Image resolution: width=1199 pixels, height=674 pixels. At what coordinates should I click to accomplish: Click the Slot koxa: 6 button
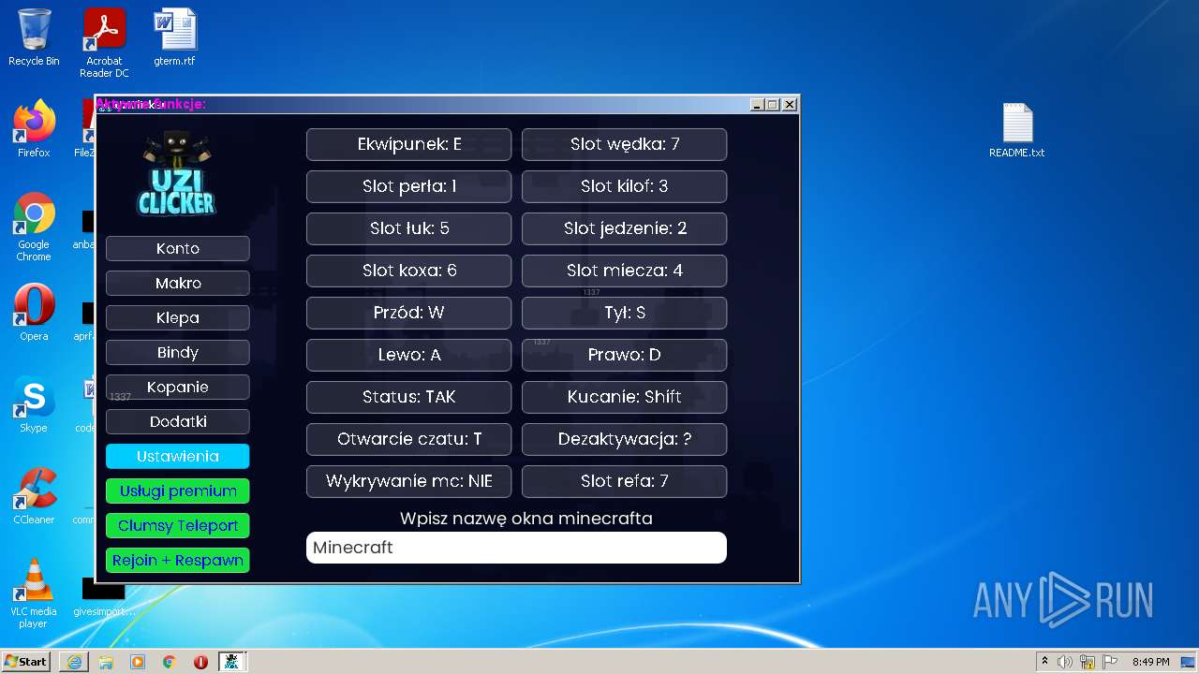[409, 271]
